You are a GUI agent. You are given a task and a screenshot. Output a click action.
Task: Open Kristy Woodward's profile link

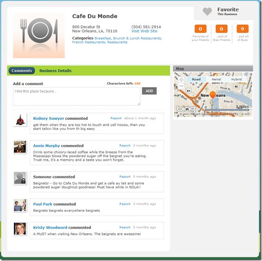coord(50,228)
